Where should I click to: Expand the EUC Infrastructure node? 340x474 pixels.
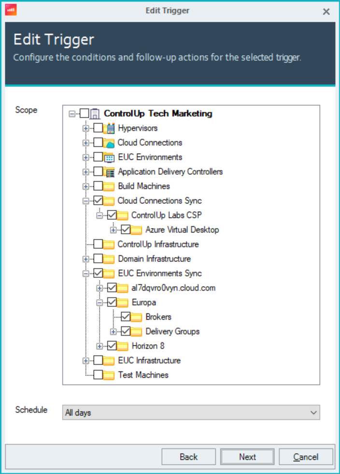click(85, 361)
